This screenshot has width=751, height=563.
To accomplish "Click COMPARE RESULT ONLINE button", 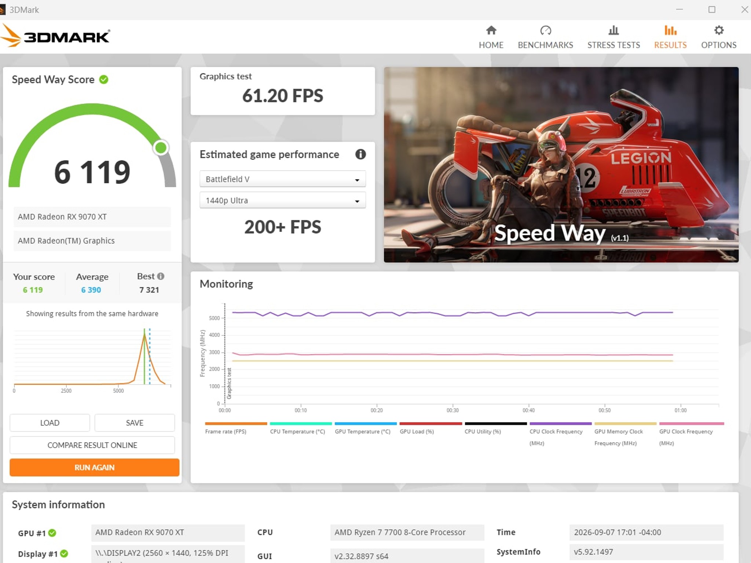I will tap(92, 445).
